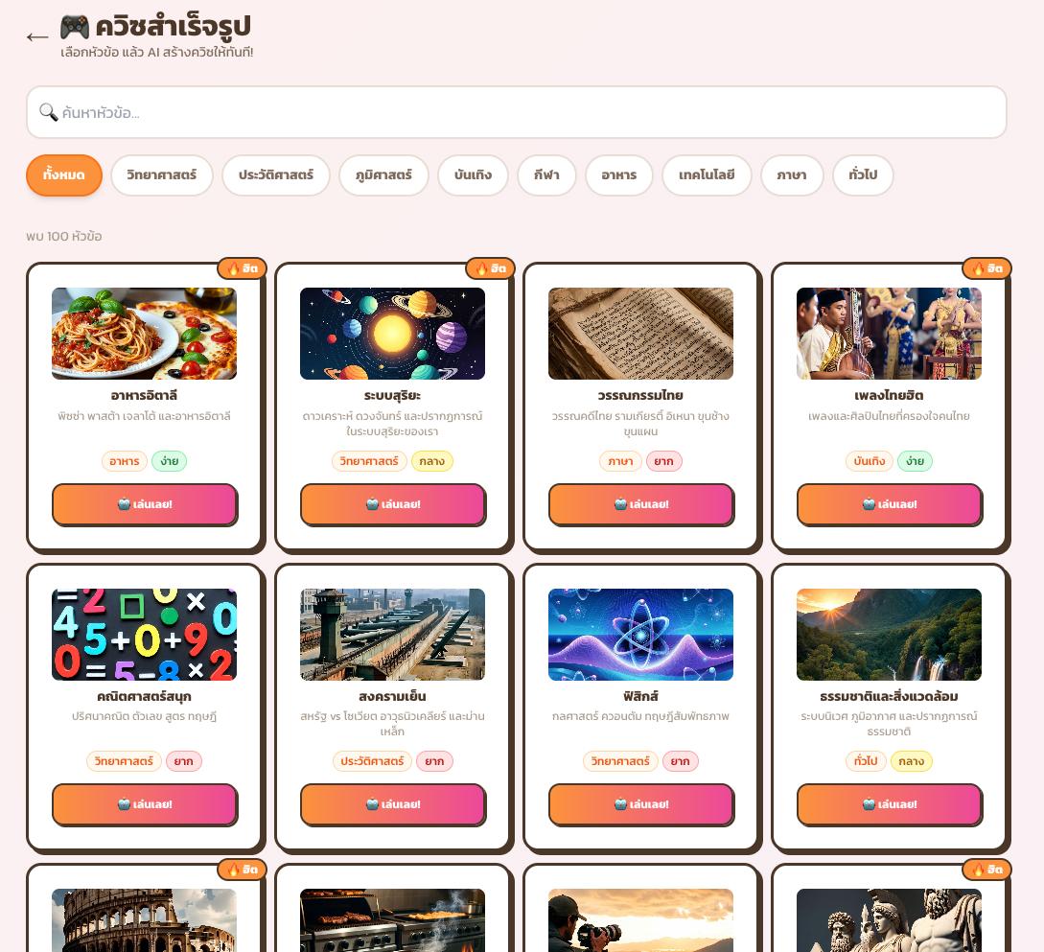Click the ฮิต fire badge on the Colosseum card
This screenshot has height=952, width=1044.
(x=243, y=870)
